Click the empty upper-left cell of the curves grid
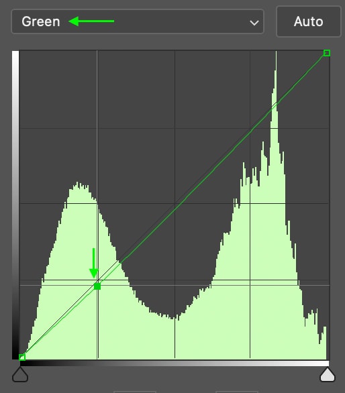Viewport: 345px width, 393px height. 58,89
